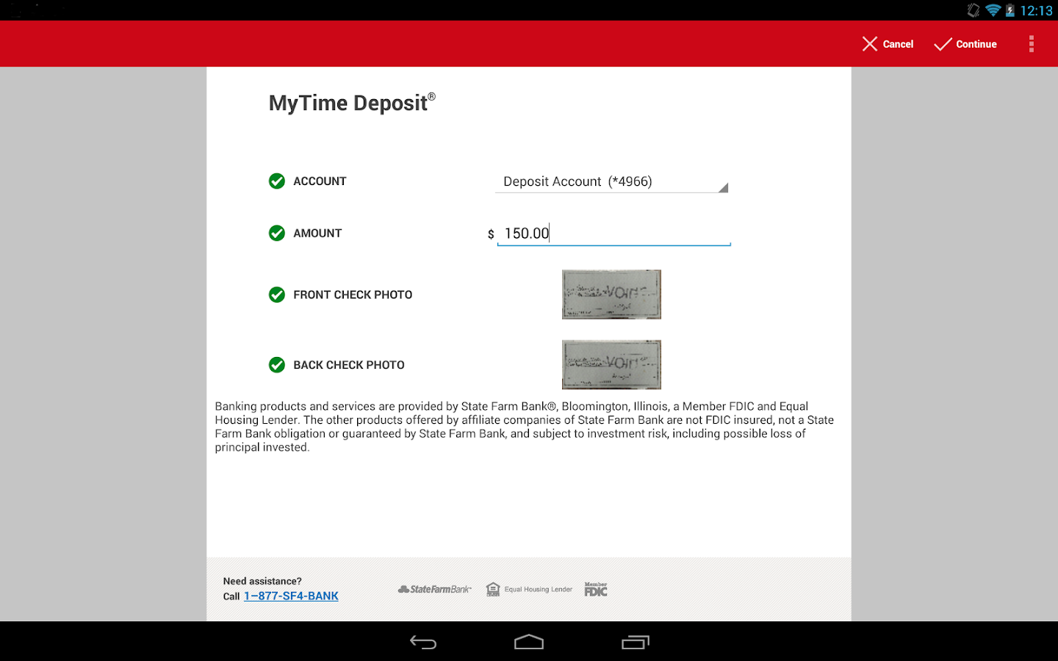The width and height of the screenshot is (1058, 661).
Task: Tap the Android recent apps button
Action: pos(636,642)
